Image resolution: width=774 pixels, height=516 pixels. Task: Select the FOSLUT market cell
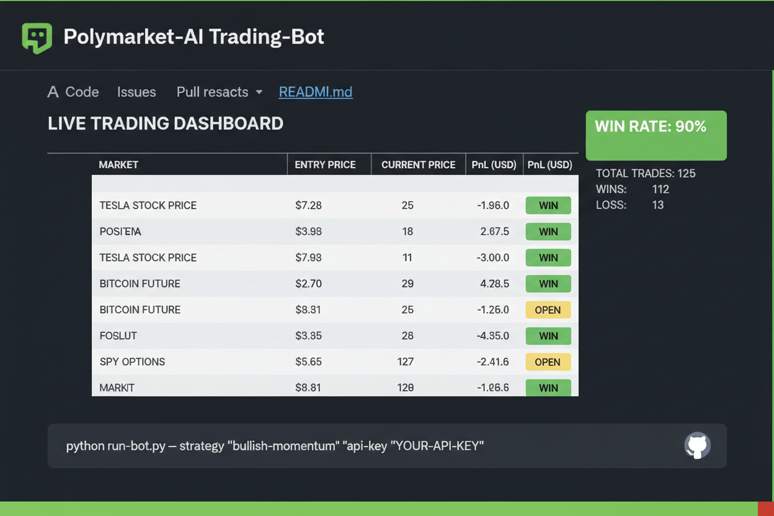pyautogui.click(x=118, y=336)
